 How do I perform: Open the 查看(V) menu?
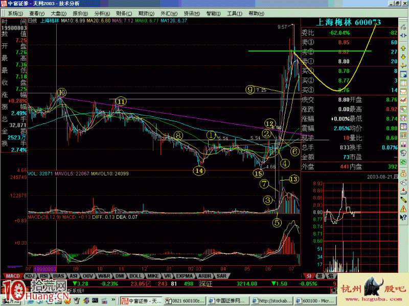[37, 14]
